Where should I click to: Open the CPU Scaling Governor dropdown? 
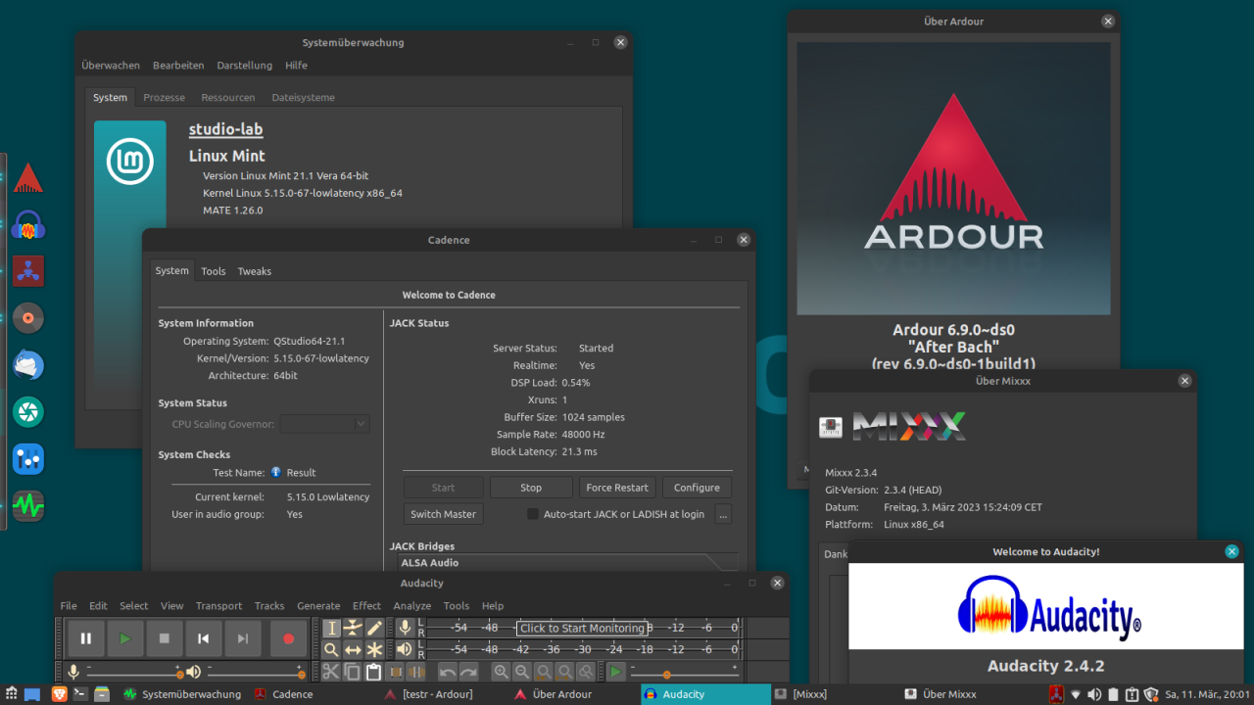pyautogui.click(x=324, y=424)
